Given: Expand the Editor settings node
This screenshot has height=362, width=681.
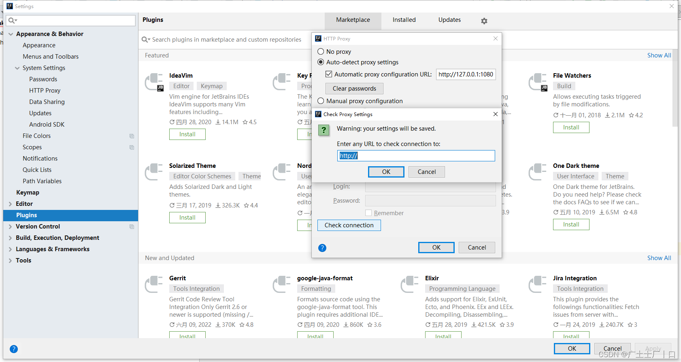Looking at the screenshot, I should tap(10, 204).
